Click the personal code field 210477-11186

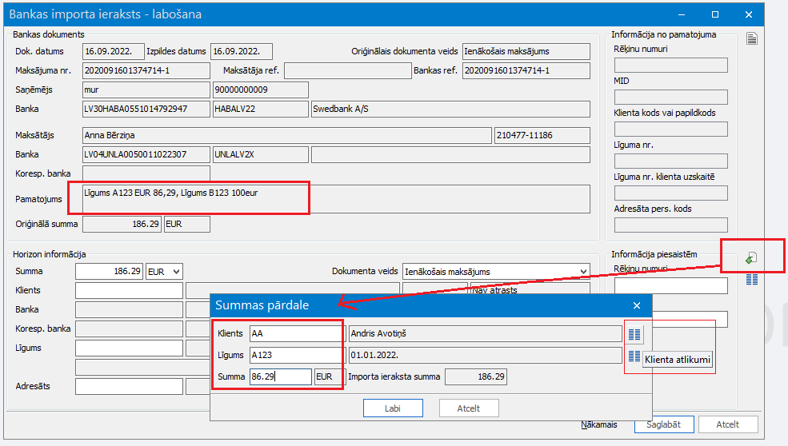(542, 136)
